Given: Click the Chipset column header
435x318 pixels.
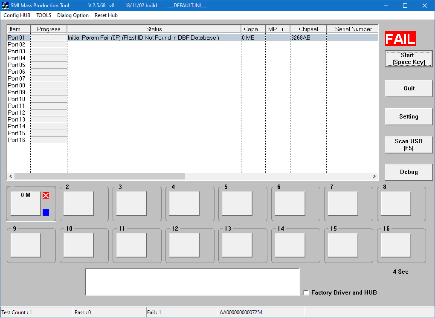Looking at the screenshot, I should click(308, 29).
